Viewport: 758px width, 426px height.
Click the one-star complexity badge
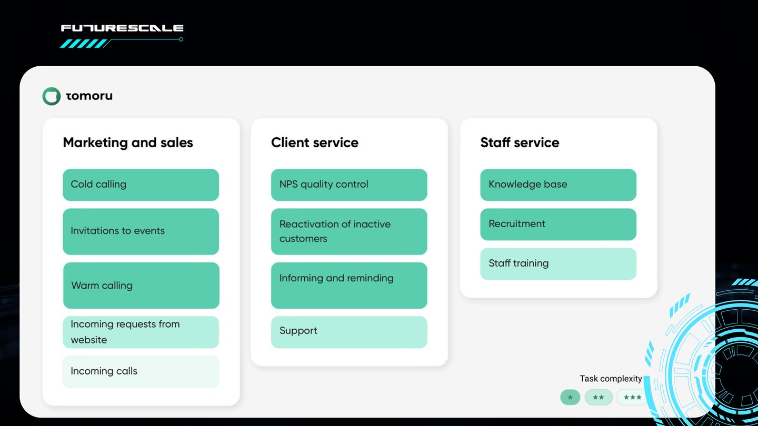click(x=570, y=397)
